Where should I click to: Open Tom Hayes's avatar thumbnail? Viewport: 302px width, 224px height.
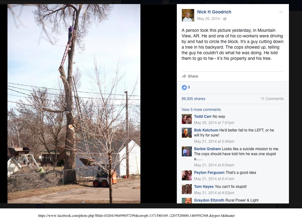pos(186,189)
